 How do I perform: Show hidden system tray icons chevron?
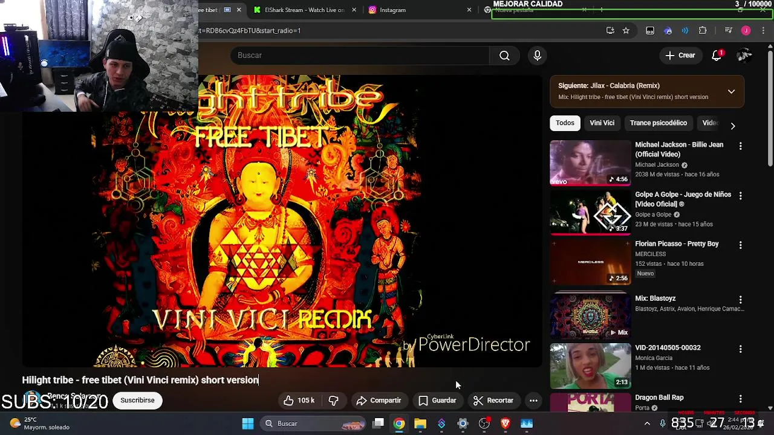(647, 424)
